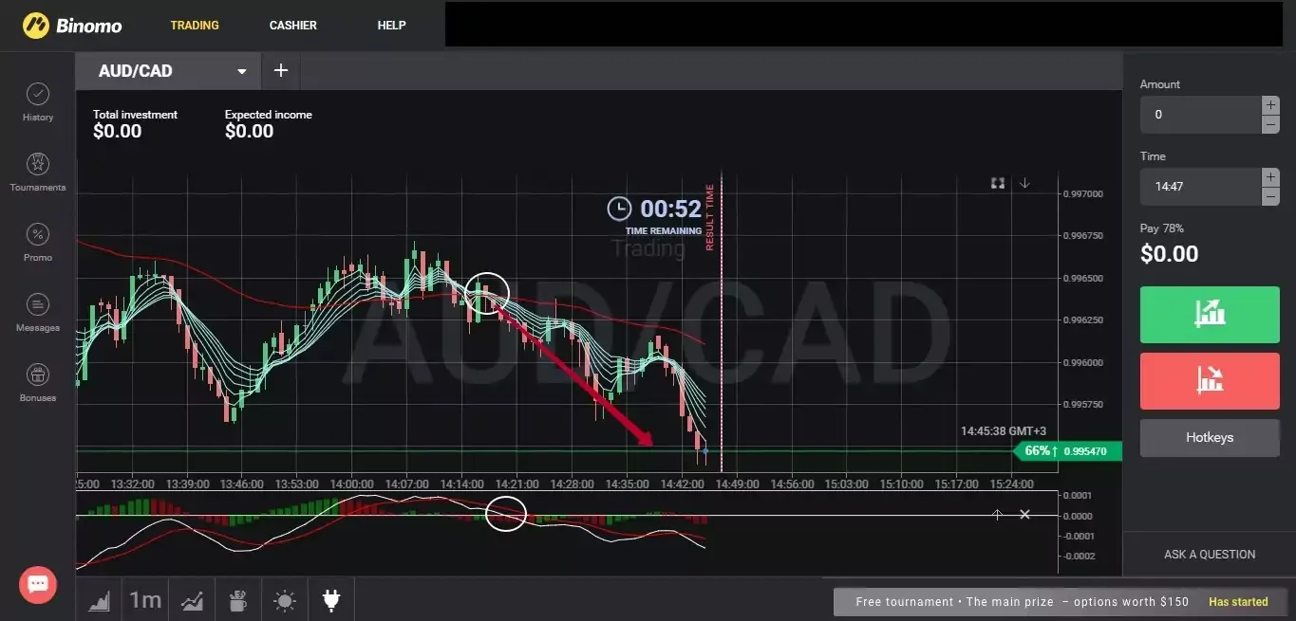Open the Cashier menu
The image size is (1296, 621).
[293, 25]
